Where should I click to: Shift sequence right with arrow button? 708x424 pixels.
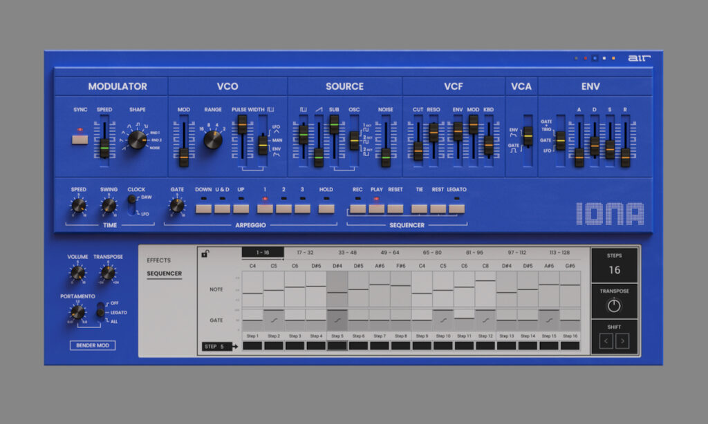tap(622, 341)
